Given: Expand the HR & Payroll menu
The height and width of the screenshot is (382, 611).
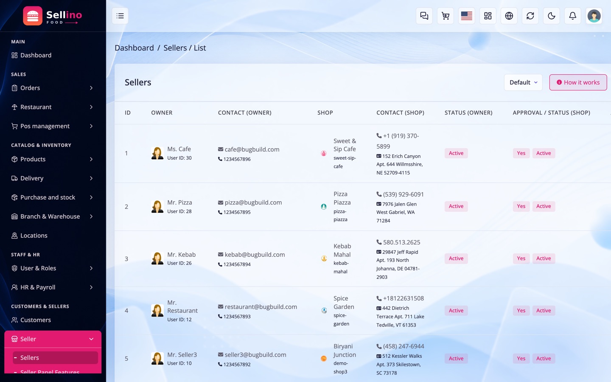Looking at the screenshot, I should point(53,287).
